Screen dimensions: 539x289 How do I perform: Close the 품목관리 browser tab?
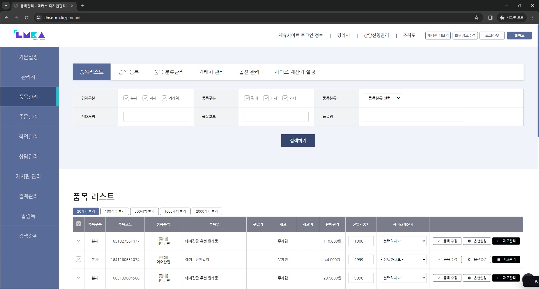(x=72, y=6)
